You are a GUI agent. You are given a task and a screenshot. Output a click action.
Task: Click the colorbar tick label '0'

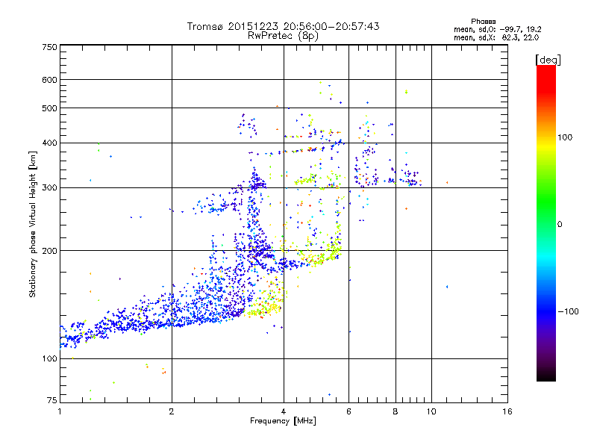coord(560,225)
